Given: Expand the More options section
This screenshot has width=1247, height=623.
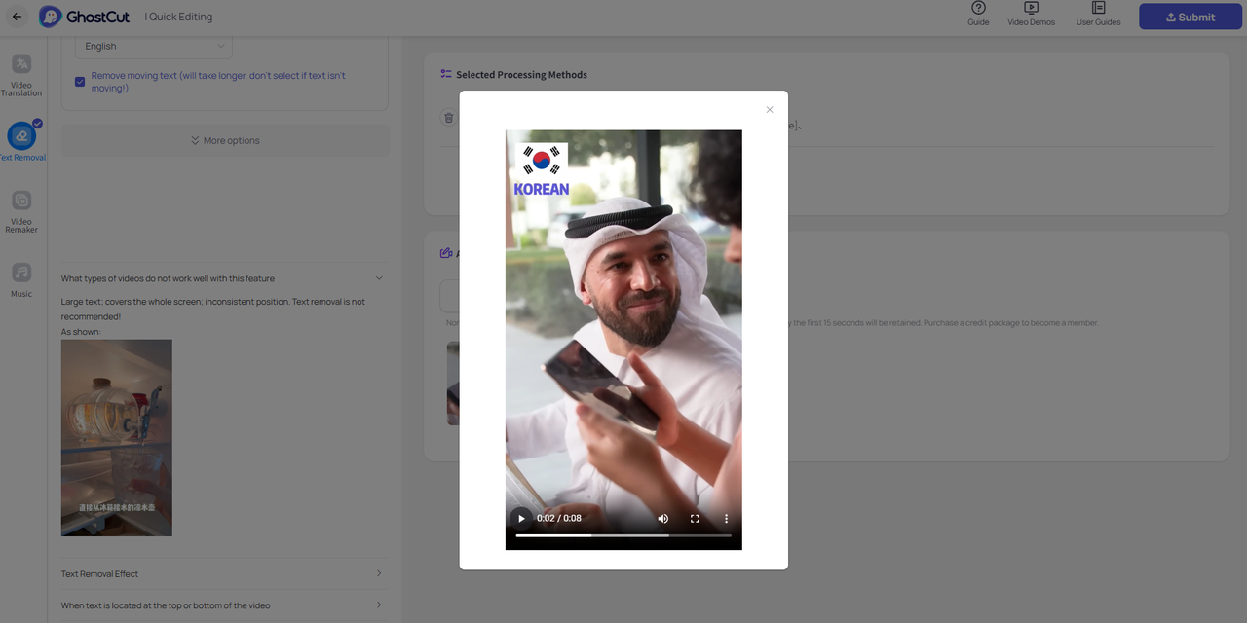Looking at the screenshot, I should [225, 140].
